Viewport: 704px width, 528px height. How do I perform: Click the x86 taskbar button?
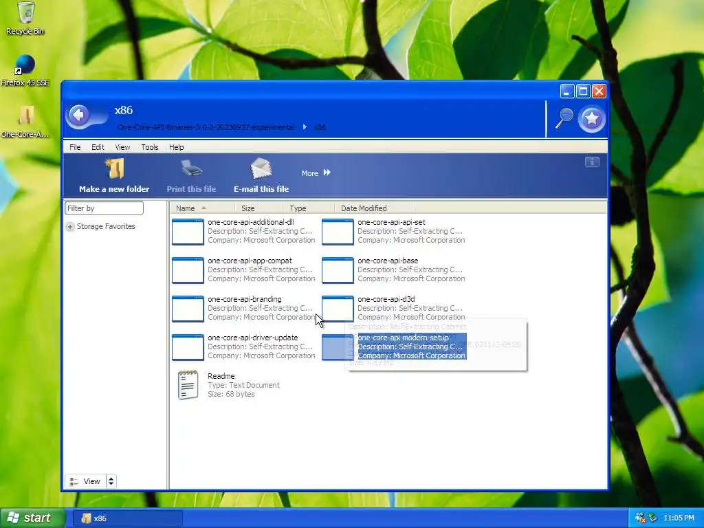pos(127,518)
